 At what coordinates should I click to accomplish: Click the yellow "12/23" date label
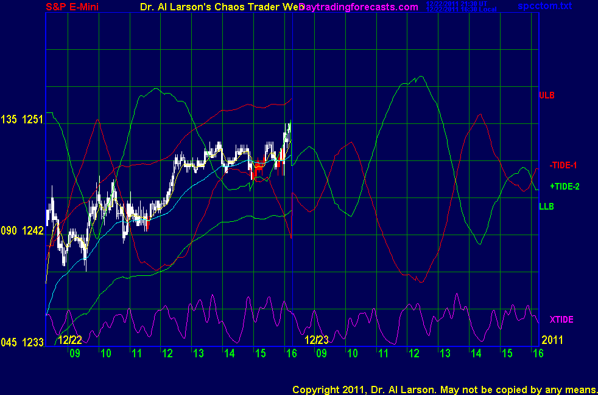coord(317,340)
